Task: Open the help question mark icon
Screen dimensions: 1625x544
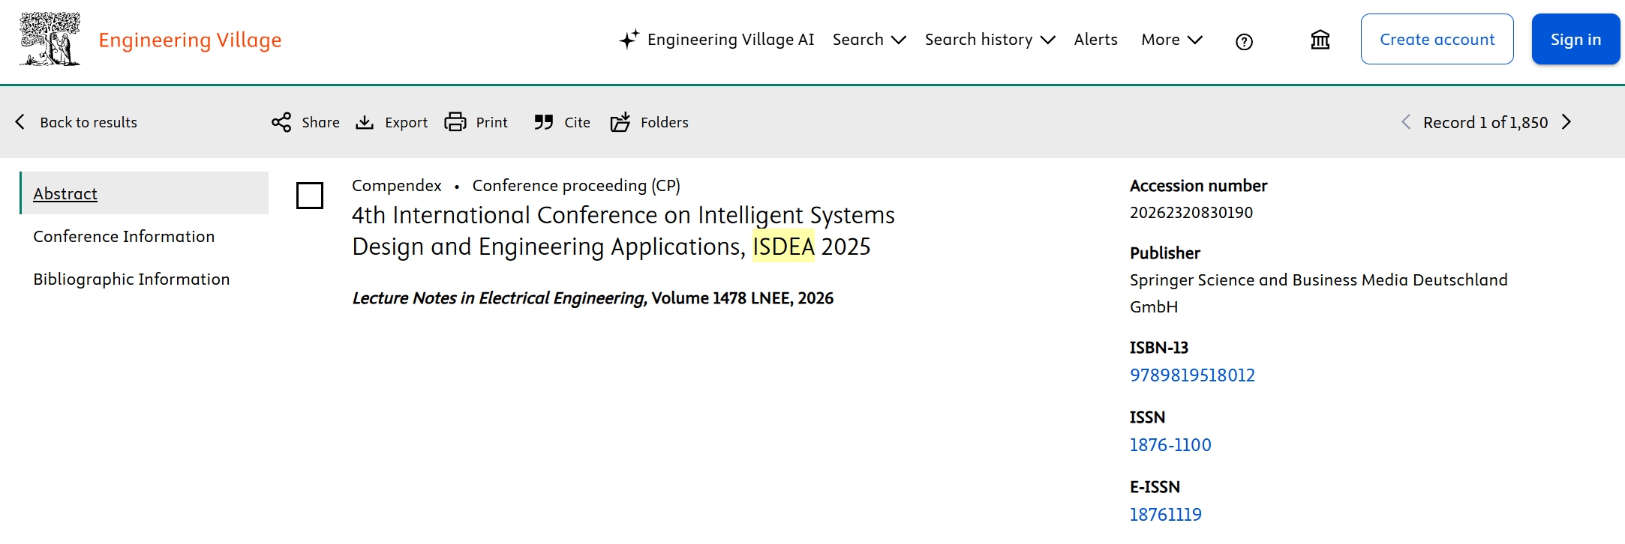Action: coord(1244,42)
